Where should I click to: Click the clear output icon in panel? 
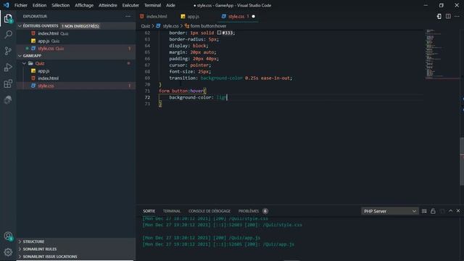point(424,211)
